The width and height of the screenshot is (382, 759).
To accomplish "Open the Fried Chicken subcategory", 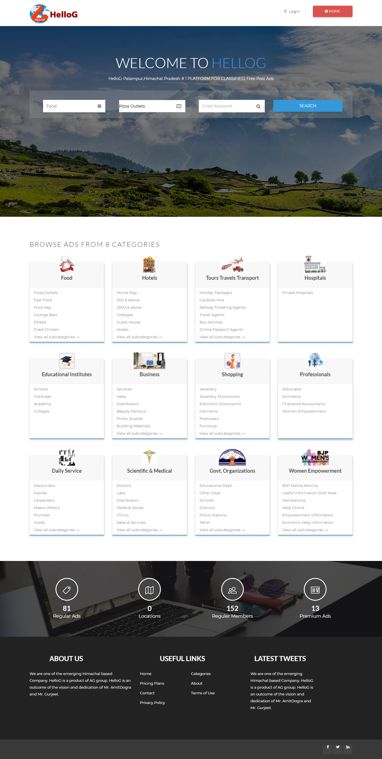I will (46, 329).
